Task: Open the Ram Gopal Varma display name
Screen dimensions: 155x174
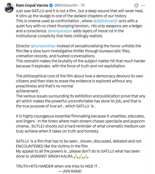Action: (32, 5)
